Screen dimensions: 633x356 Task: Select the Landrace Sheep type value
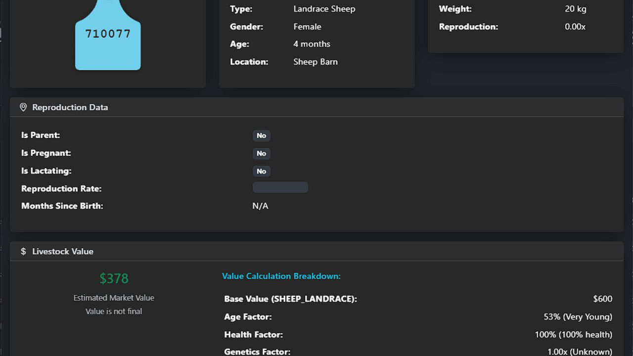324,9
